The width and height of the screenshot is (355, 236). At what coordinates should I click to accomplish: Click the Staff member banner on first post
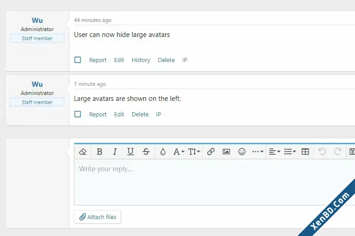pos(37,38)
